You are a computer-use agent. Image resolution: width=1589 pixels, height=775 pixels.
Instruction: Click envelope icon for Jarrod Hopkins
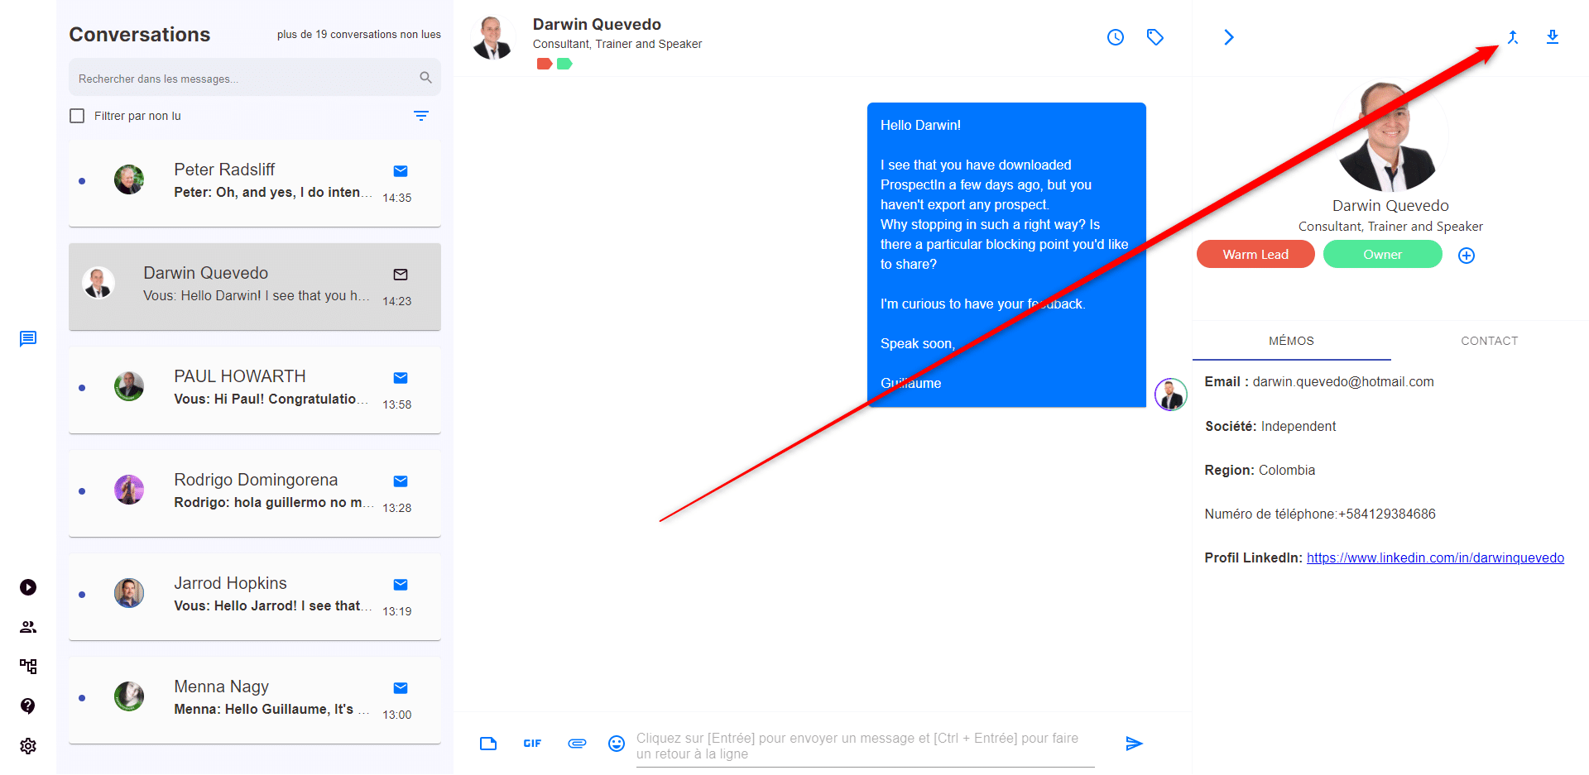coord(401,585)
